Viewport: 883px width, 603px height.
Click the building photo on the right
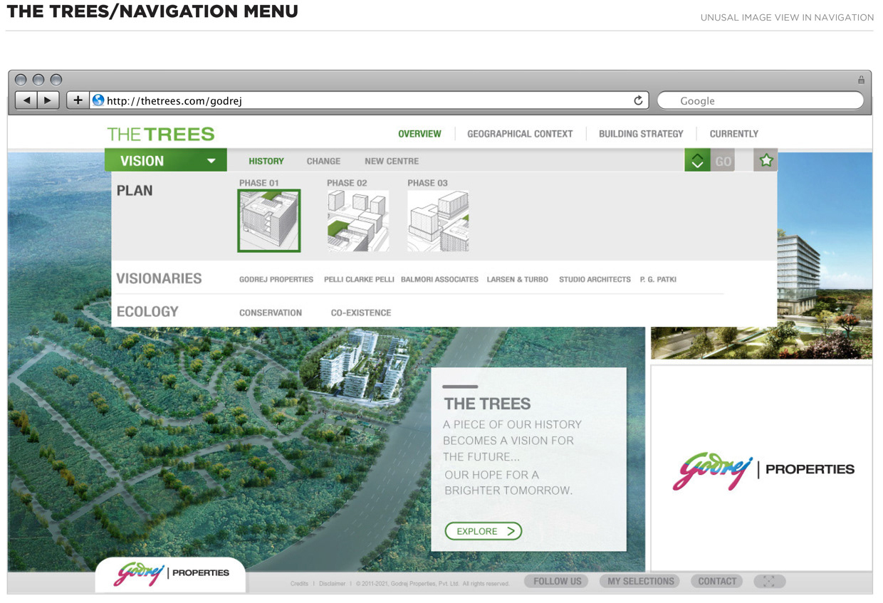825,256
